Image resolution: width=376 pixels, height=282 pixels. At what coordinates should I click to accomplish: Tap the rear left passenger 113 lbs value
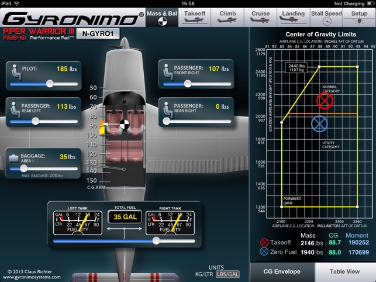click(x=67, y=106)
